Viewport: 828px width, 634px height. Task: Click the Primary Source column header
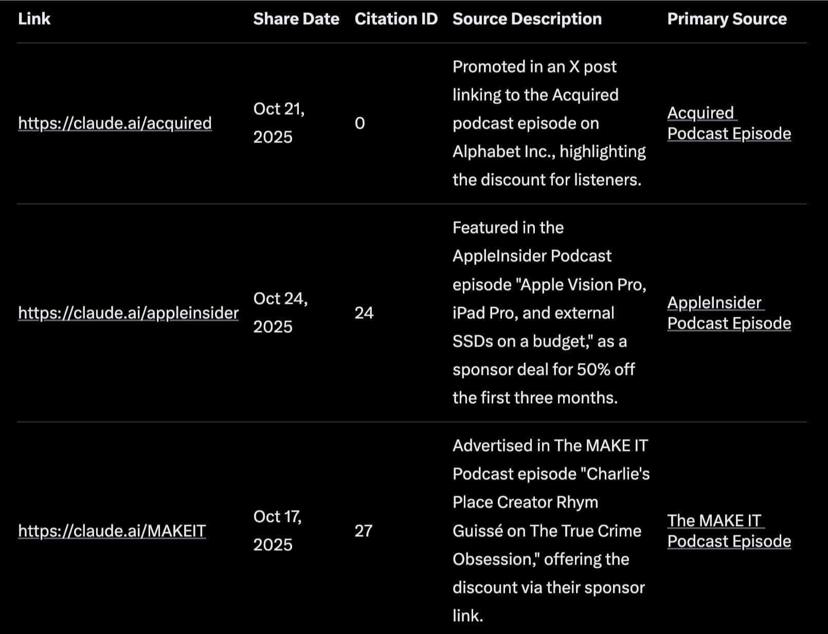click(x=726, y=19)
